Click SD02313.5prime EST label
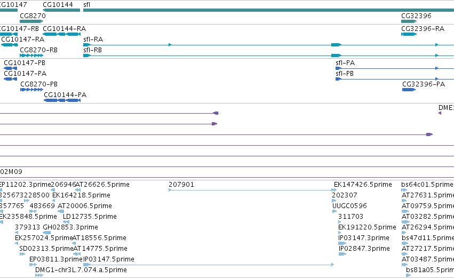This screenshot has width=454, height=278. [x=46, y=249]
